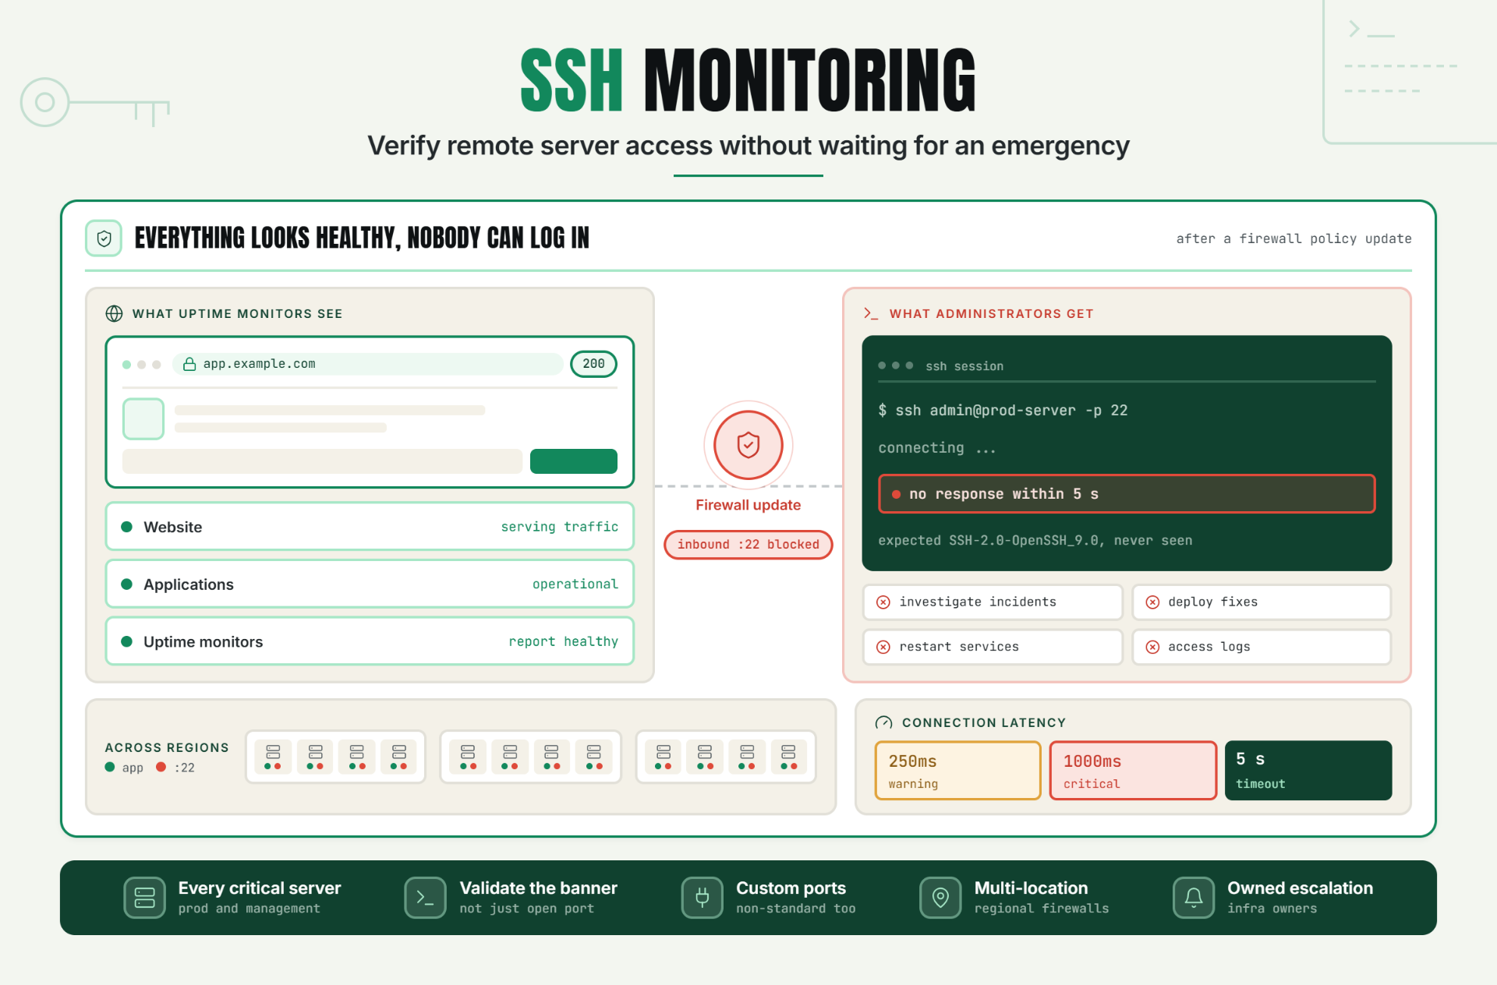Click the padlock icon in the address bar
This screenshot has width=1497, height=985.
click(189, 364)
